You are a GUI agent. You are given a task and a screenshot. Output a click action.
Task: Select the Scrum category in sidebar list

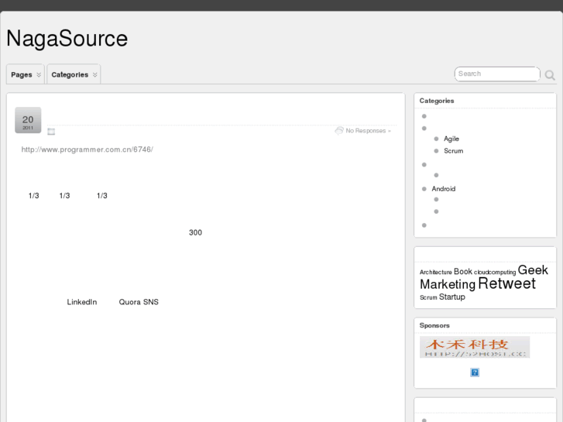(x=453, y=151)
